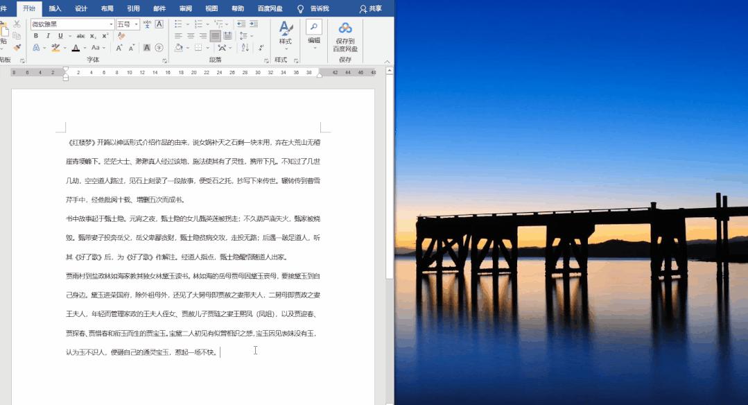Toggle the bulleted list formatting
Image resolution: width=748 pixels, height=405 pixels.
177,23
